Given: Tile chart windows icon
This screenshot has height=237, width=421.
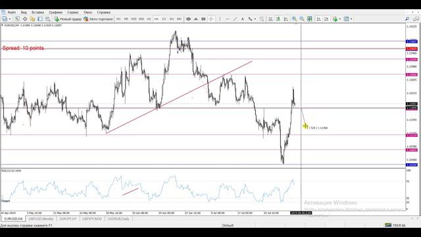Looking at the screenshot, I should (x=310, y=19).
